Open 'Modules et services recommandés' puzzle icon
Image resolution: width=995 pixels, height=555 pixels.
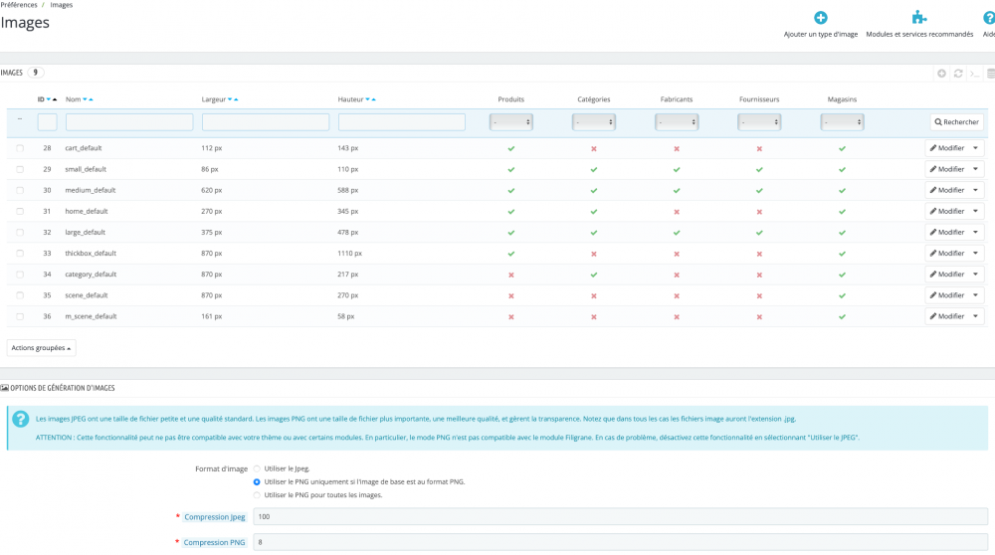[x=919, y=18]
